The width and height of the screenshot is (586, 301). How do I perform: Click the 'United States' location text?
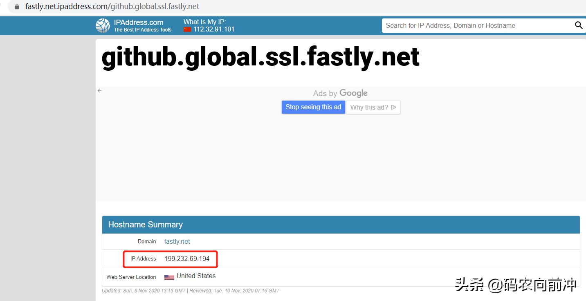[x=196, y=276]
